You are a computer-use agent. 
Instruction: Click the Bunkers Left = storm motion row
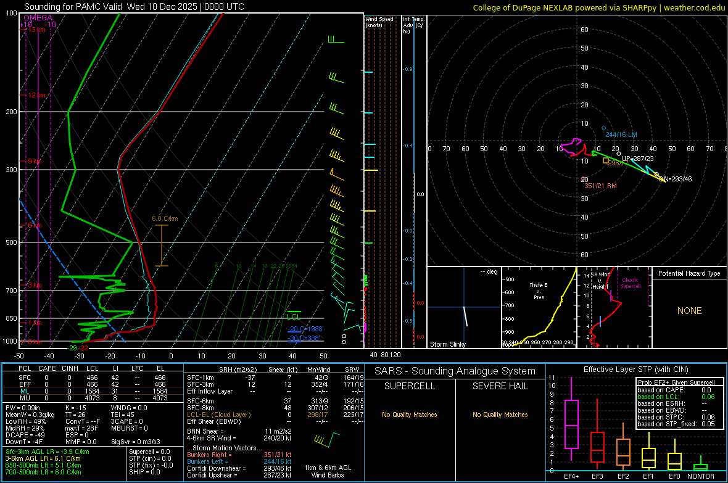[239, 461]
